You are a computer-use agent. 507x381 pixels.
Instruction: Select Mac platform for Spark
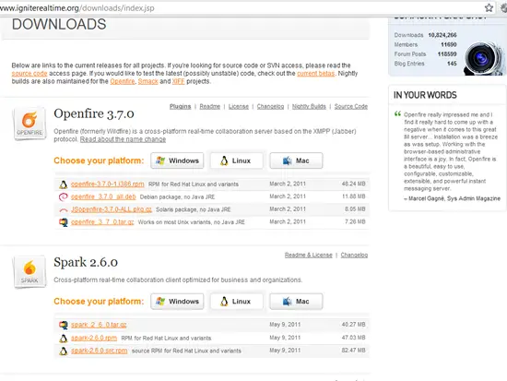pyautogui.click(x=296, y=302)
